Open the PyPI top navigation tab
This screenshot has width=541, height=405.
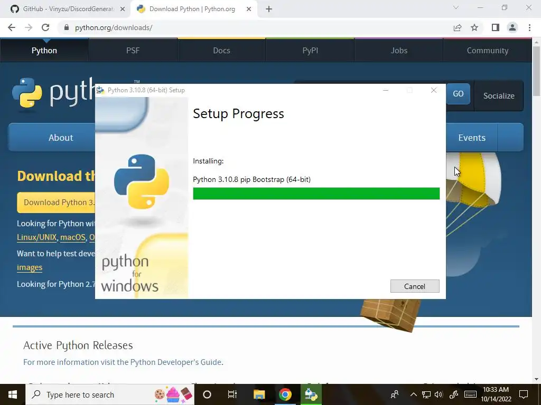(x=310, y=50)
